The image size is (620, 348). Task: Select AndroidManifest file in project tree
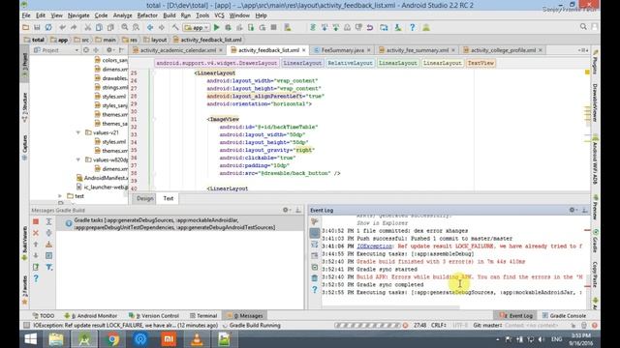(x=102, y=178)
